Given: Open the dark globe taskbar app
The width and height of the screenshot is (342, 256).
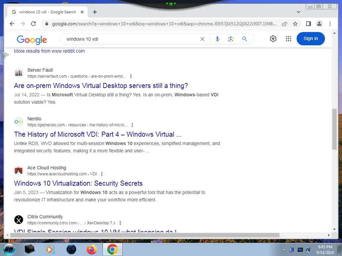Looking at the screenshot, I should (71, 249).
